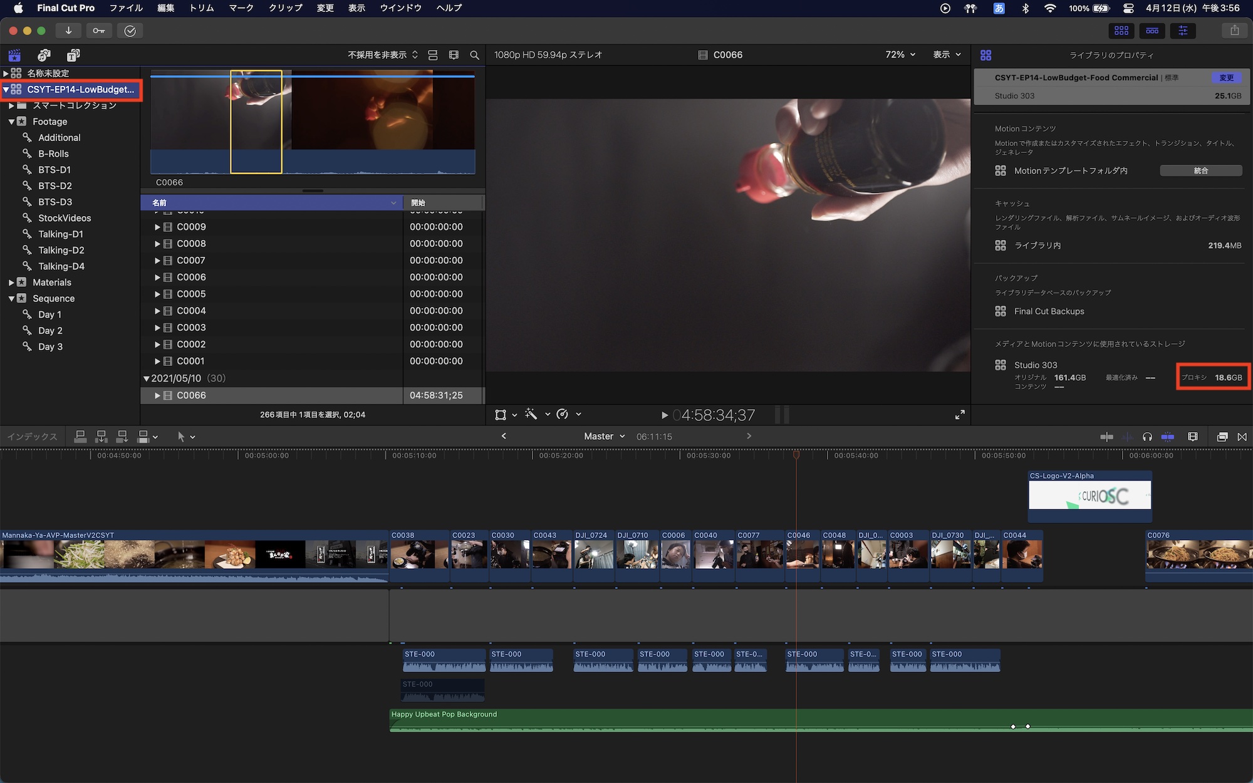The height and width of the screenshot is (783, 1253).
Task: Open the 72% viewer zoom dropdown
Action: tap(900, 54)
